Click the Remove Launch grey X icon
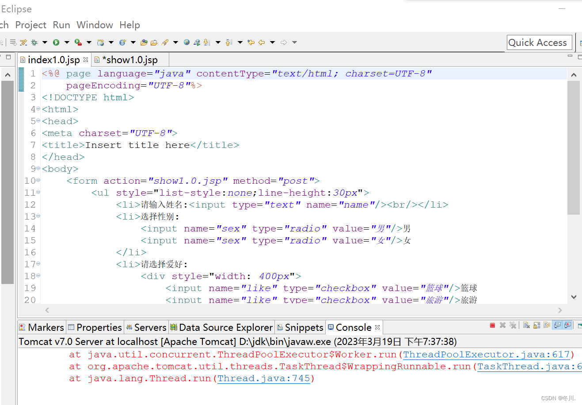Image resolution: width=582 pixels, height=405 pixels. (x=502, y=325)
